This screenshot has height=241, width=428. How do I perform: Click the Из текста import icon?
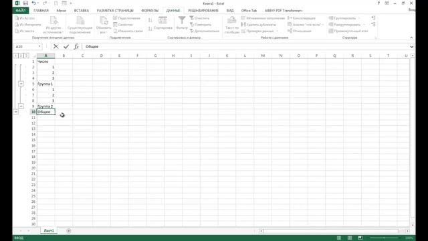point(17,31)
